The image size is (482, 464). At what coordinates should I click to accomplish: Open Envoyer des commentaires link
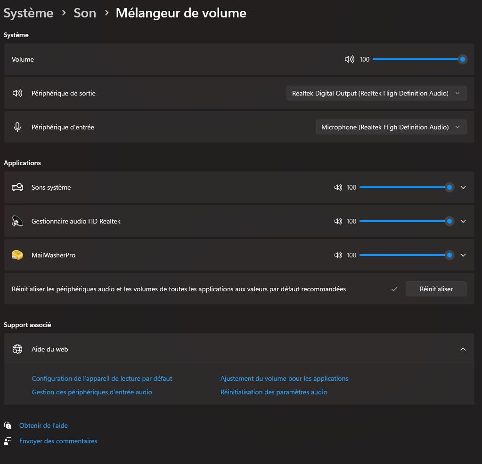coord(58,441)
